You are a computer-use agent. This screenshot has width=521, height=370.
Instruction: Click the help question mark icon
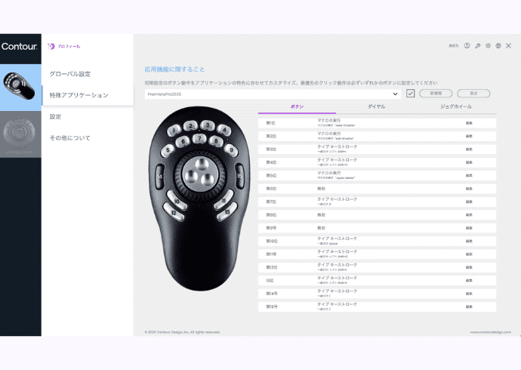tap(467, 45)
